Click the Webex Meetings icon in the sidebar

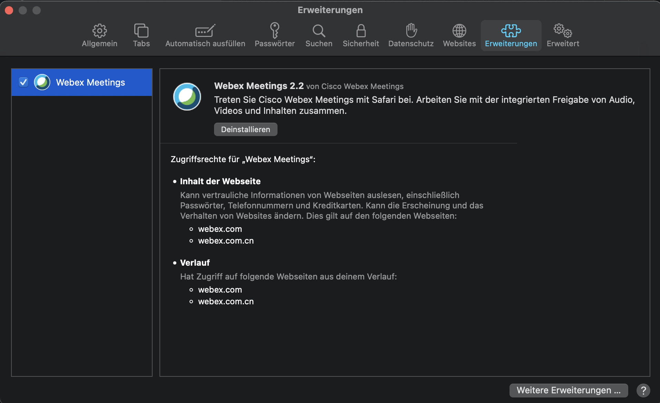click(42, 82)
